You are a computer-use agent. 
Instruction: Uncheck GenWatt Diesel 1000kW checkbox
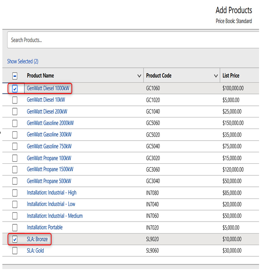15,89
